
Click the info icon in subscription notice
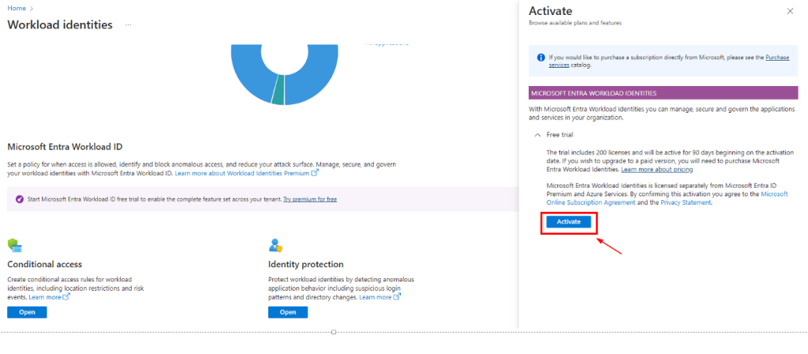pyautogui.click(x=541, y=58)
